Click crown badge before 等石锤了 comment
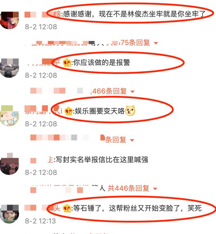 (67, 208)
